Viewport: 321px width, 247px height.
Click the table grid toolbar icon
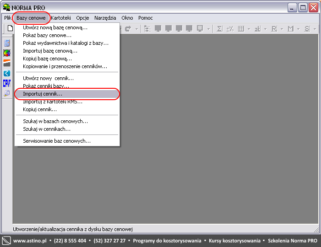(x=241, y=29)
